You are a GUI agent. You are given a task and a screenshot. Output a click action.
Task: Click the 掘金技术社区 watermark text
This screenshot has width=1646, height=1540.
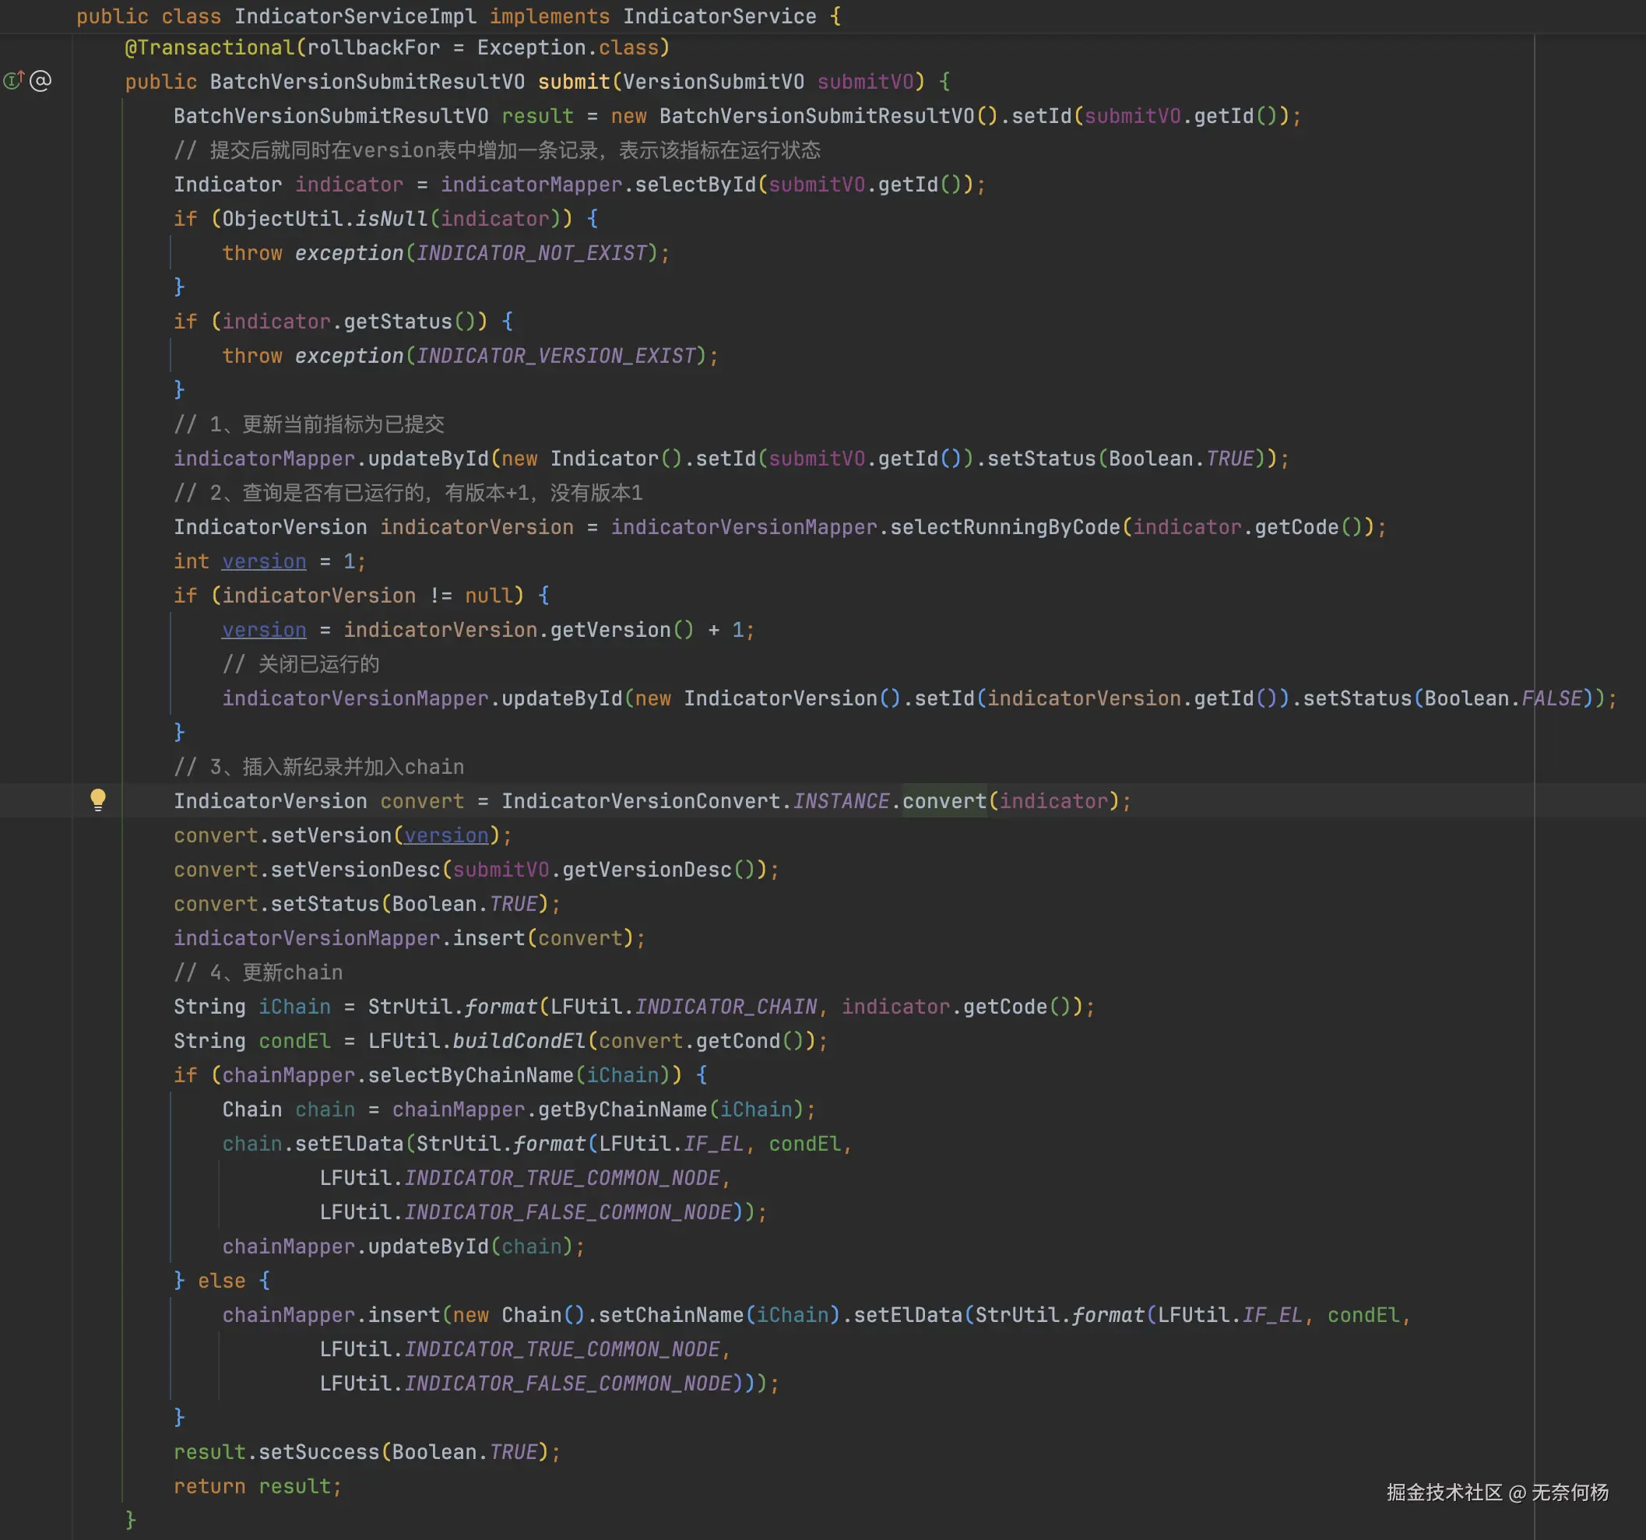pos(1444,1492)
